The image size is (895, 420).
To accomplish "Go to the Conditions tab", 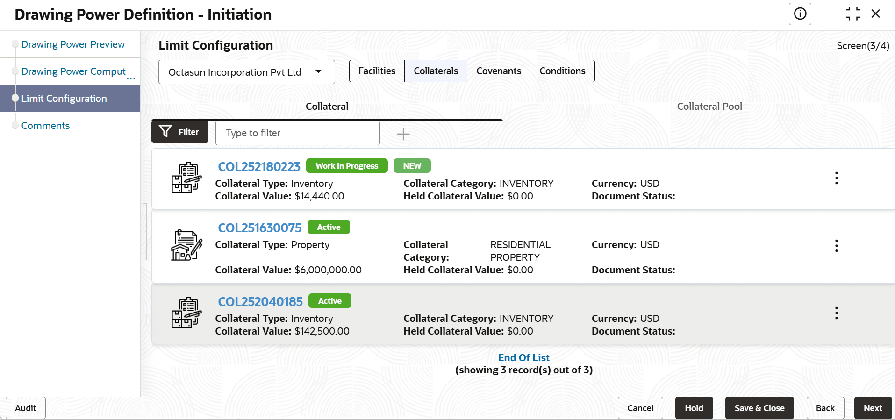I will (x=562, y=71).
